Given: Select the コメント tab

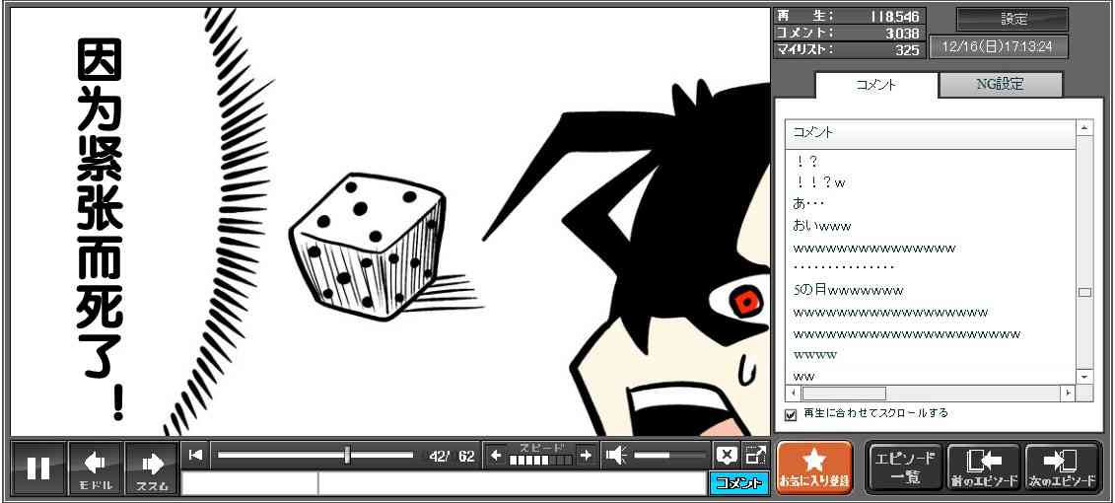Looking at the screenshot, I should [x=876, y=85].
